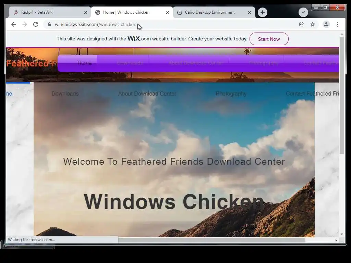Open Chrome's three-dot menu
This screenshot has width=351, height=263.
[x=337, y=24]
